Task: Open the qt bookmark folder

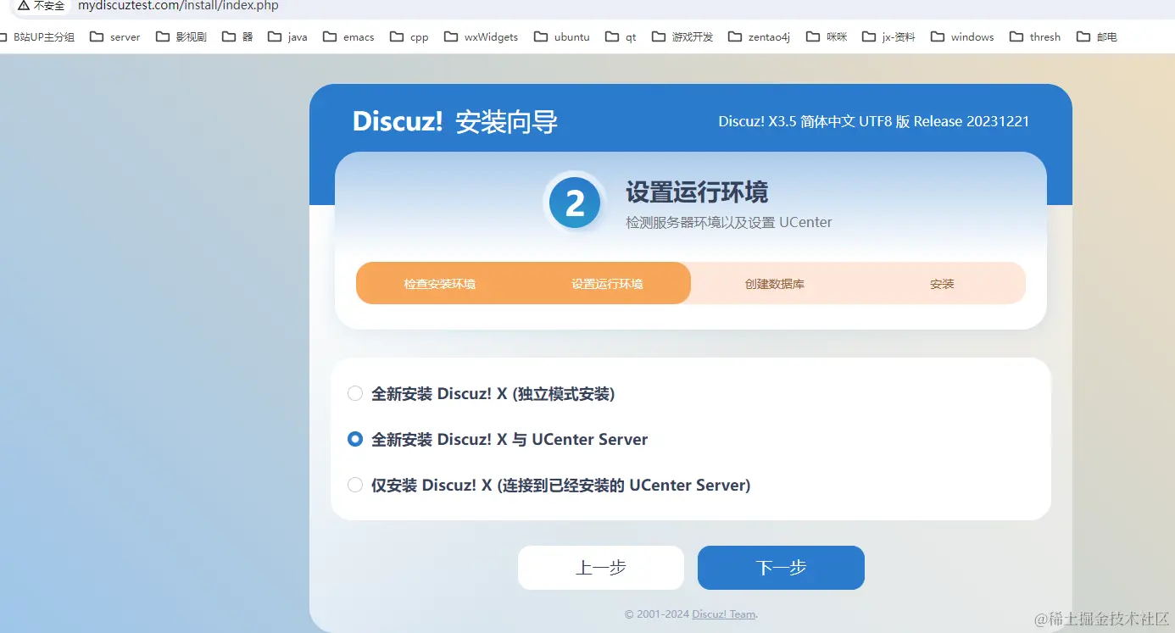Action: click(621, 36)
